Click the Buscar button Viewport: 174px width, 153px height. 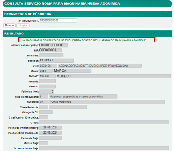(x=10, y=25)
